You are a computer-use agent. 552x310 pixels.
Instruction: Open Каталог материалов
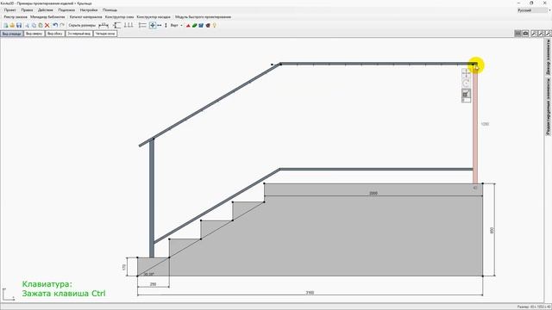click(85, 17)
